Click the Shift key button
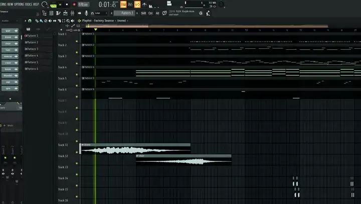This screenshot has width=361, height=204. coord(143,13)
